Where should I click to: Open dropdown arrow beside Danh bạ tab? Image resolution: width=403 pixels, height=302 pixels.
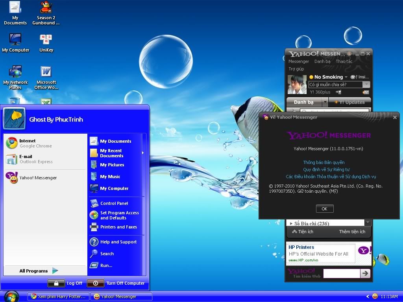325,102
